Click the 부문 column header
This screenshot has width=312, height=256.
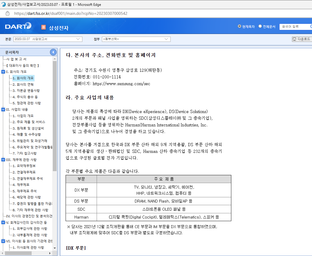tap(81, 179)
